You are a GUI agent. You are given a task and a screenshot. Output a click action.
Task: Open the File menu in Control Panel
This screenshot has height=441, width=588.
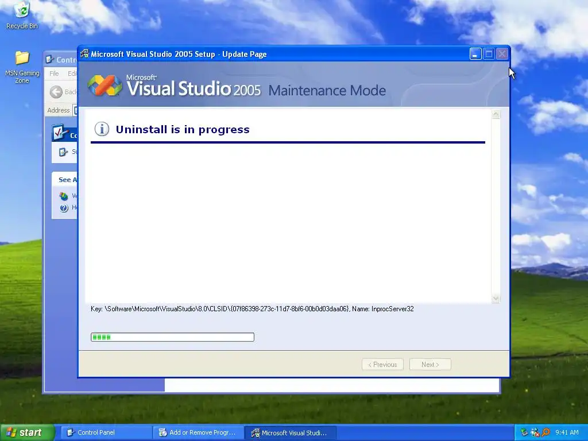pos(54,73)
